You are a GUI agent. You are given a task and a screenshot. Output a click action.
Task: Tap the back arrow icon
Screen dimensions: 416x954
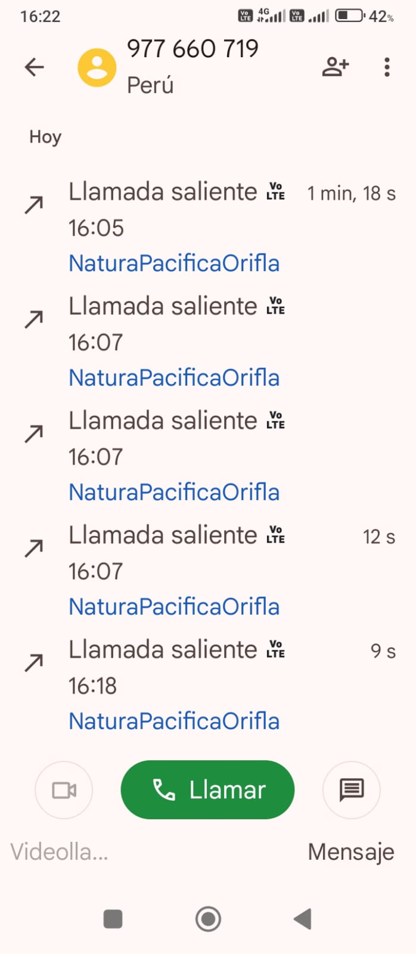pyautogui.click(x=35, y=67)
